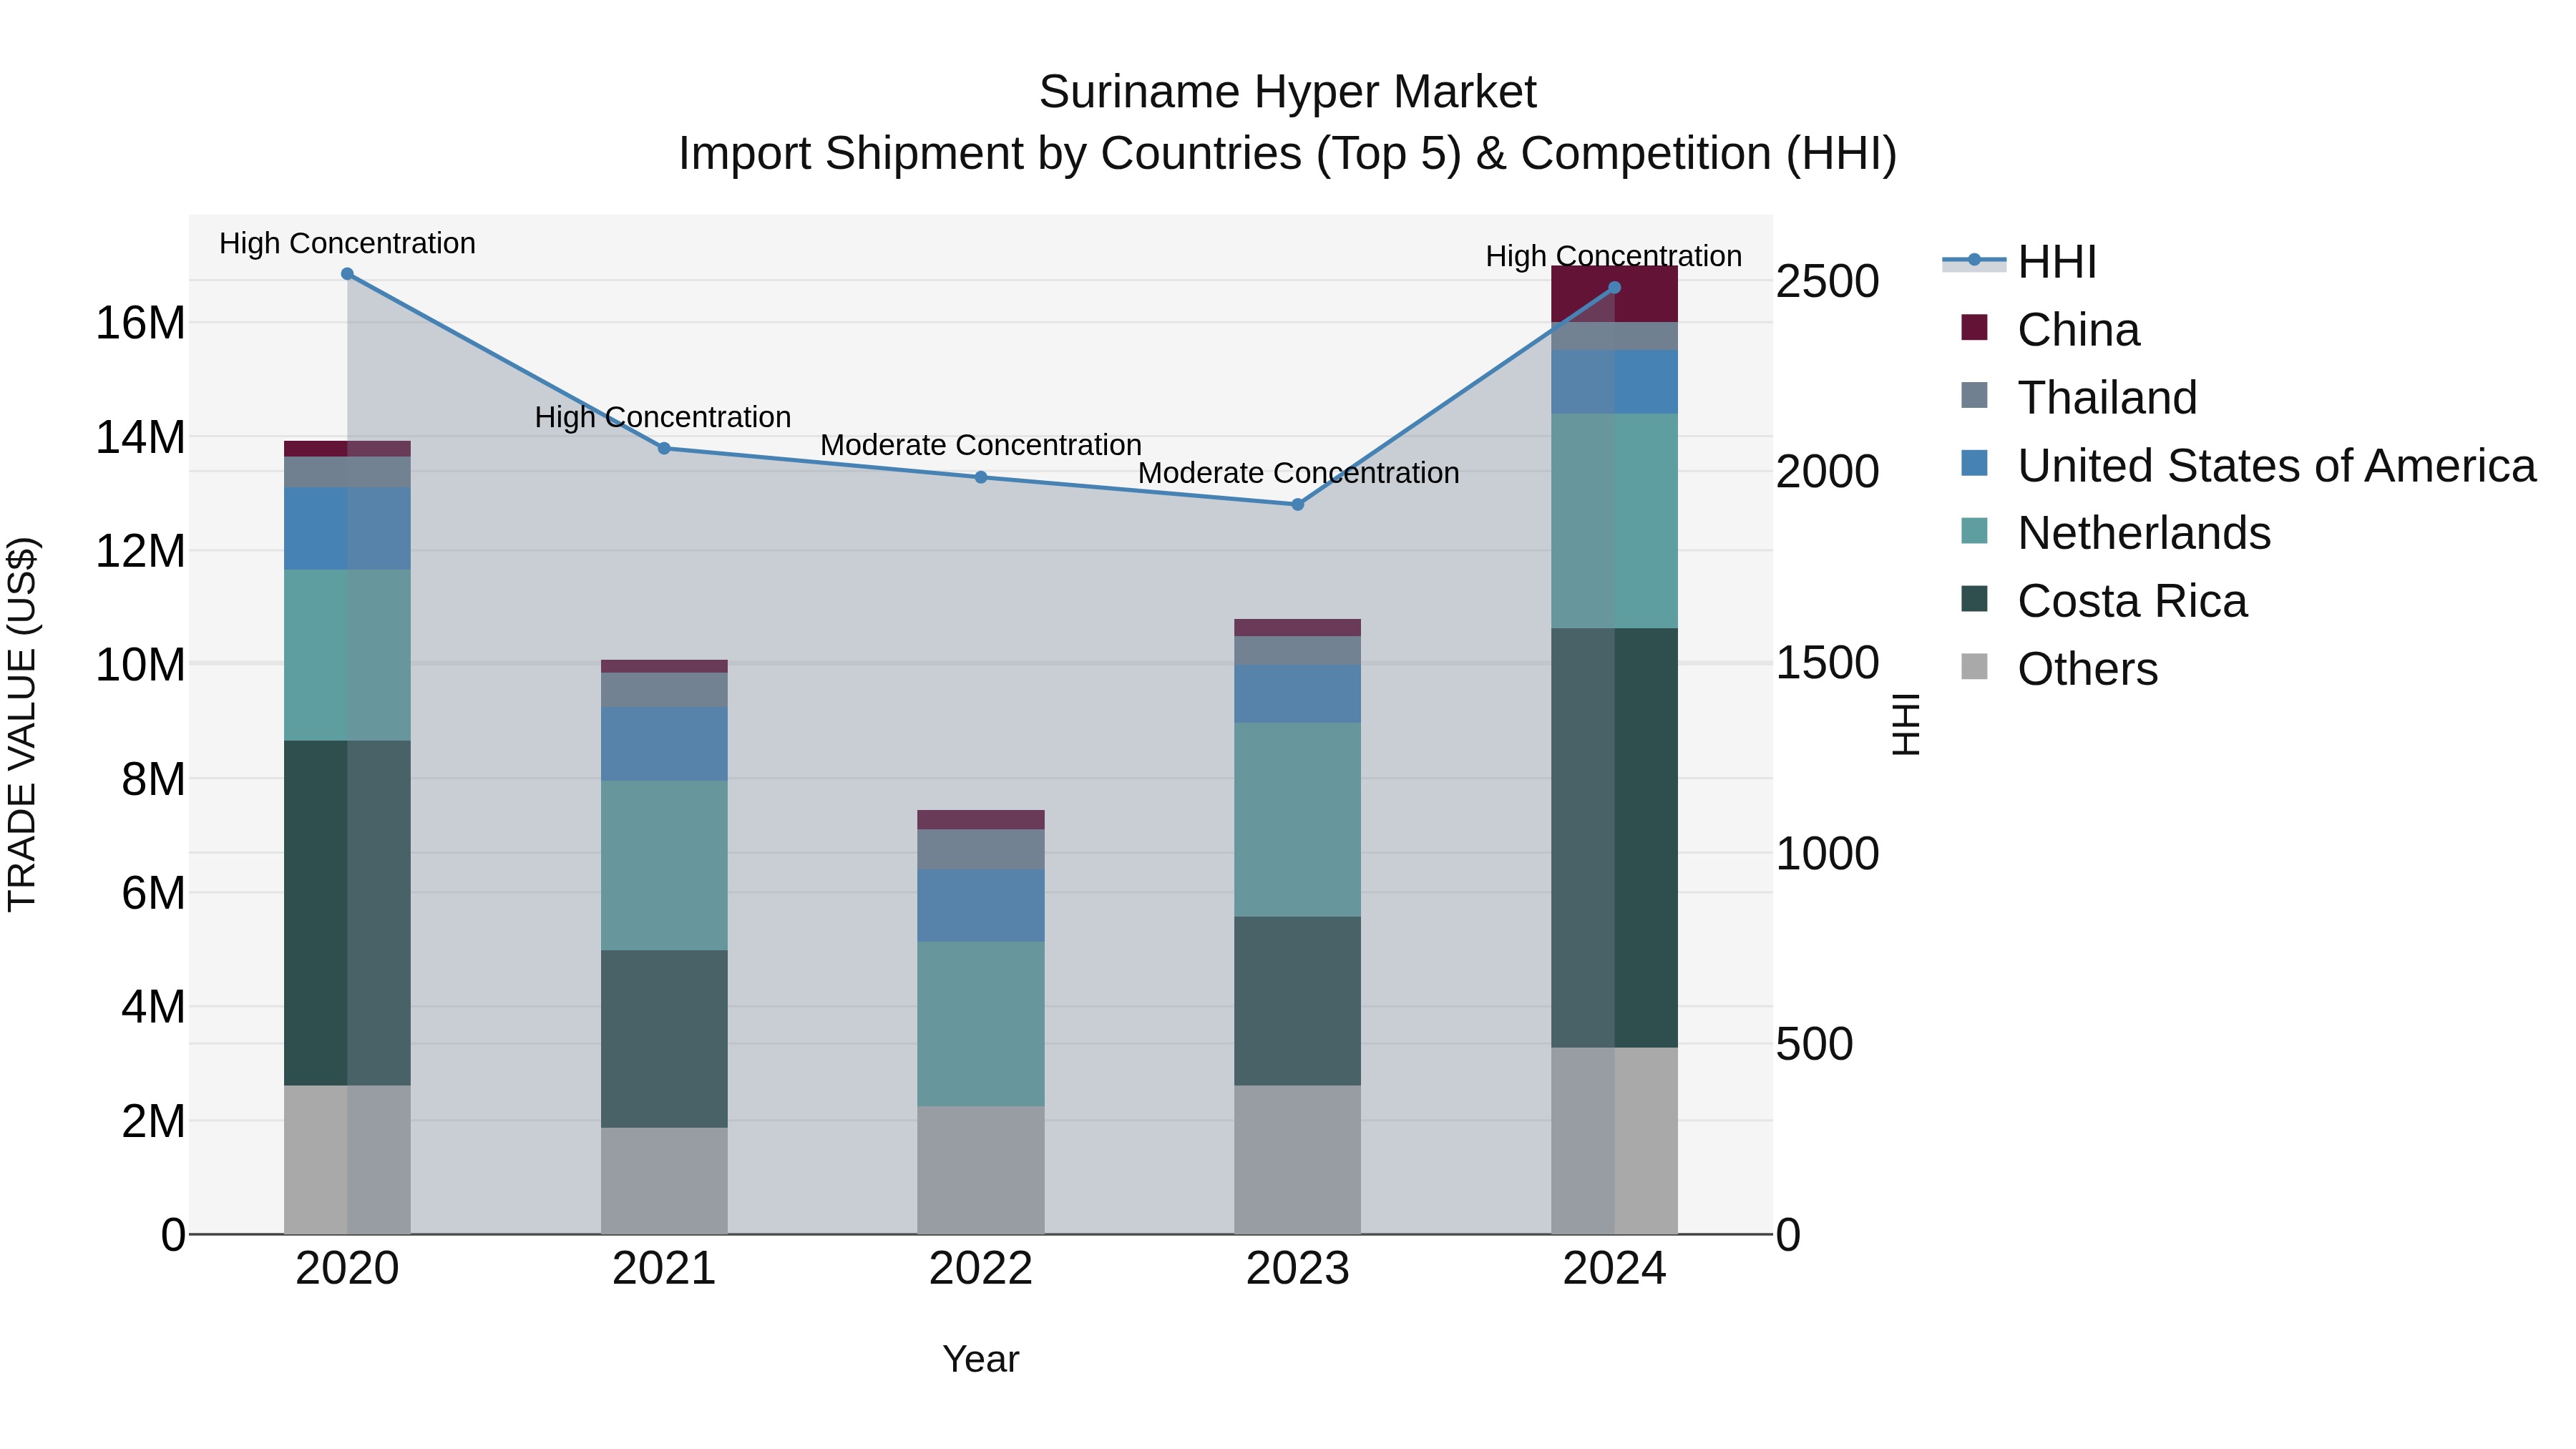Click the 2021 Netherlands bar segment

coord(664,865)
